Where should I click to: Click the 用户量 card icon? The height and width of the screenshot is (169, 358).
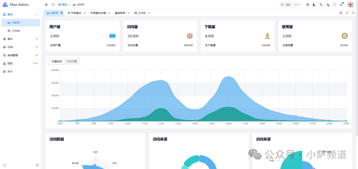pos(112,36)
